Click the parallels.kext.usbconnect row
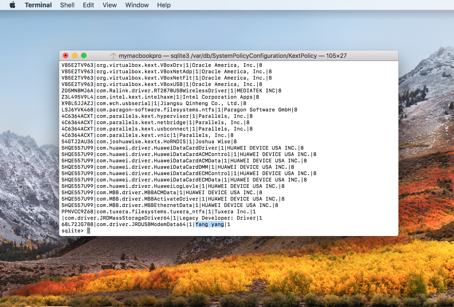This screenshot has width=454, height=307. click(x=157, y=129)
